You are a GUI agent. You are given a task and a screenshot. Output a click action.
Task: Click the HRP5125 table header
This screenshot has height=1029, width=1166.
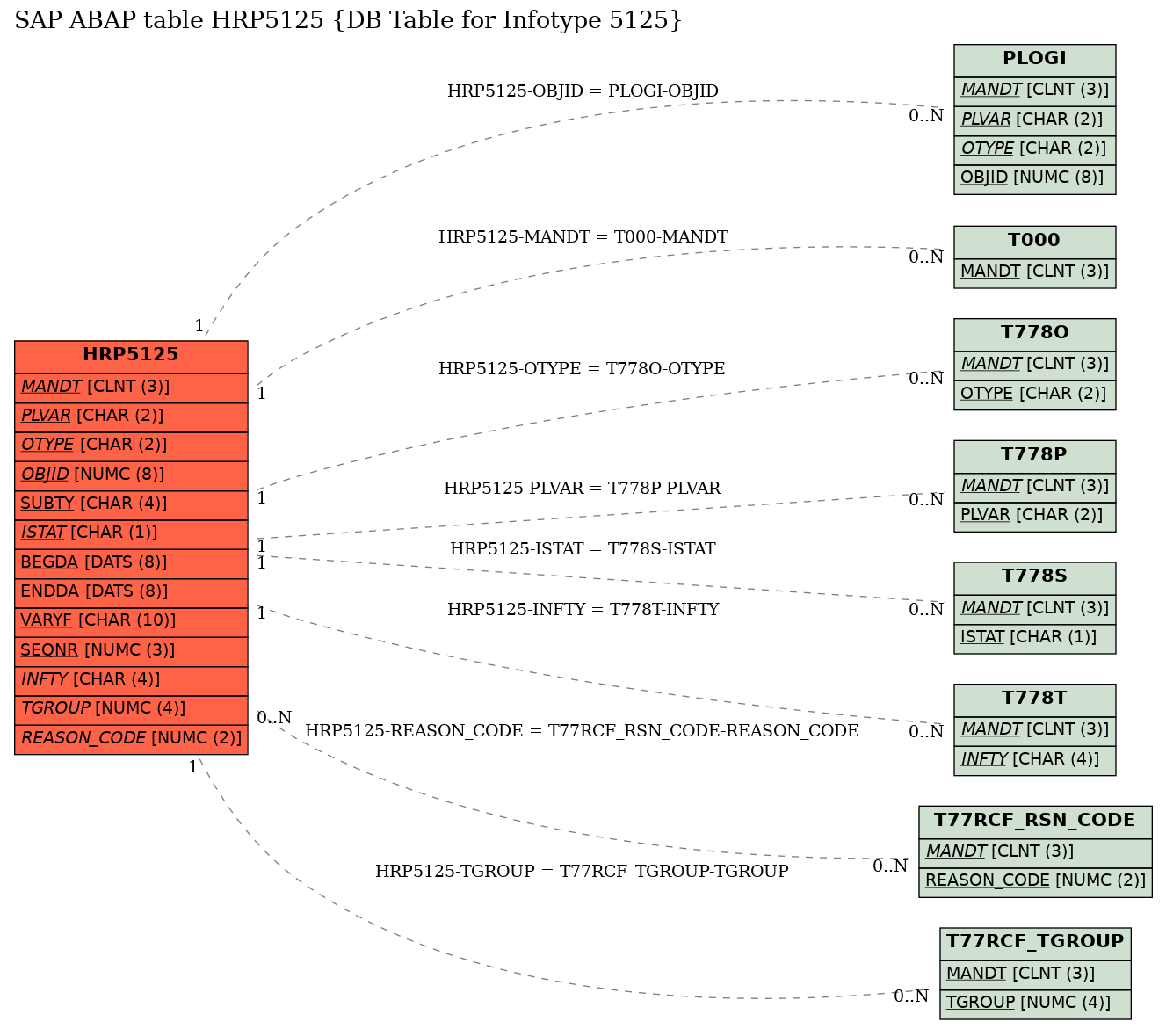click(131, 356)
